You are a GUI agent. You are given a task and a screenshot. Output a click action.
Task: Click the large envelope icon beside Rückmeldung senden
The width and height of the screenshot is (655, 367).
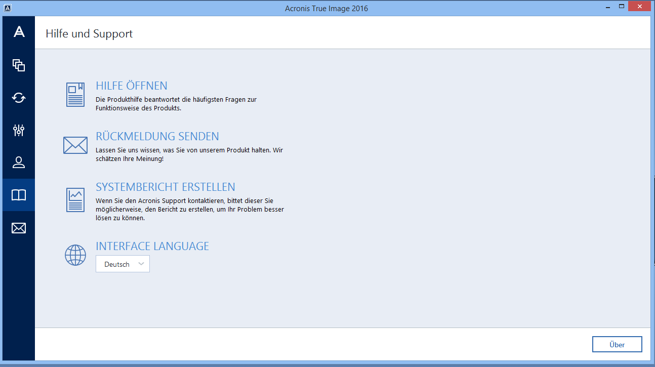(x=75, y=145)
